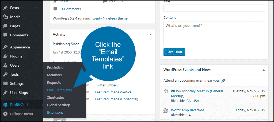Click the Collapse menu arrow icon
The width and height of the screenshot is (274, 122).
5,114
